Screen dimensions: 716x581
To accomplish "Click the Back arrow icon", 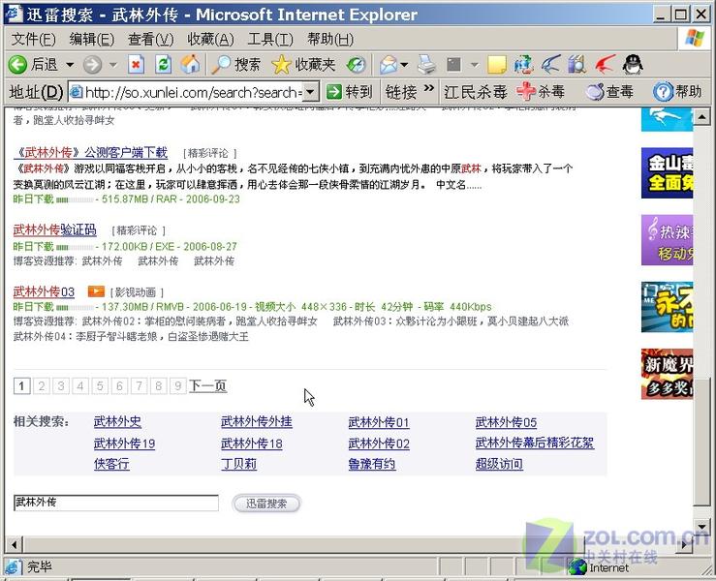I will click(17, 64).
